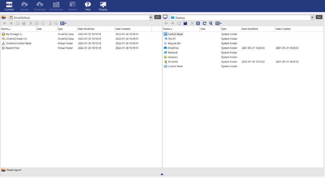Open the Connect tool in the top bar
This screenshot has width=325, height=178.
pyautogui.click(x=9, y=6)
